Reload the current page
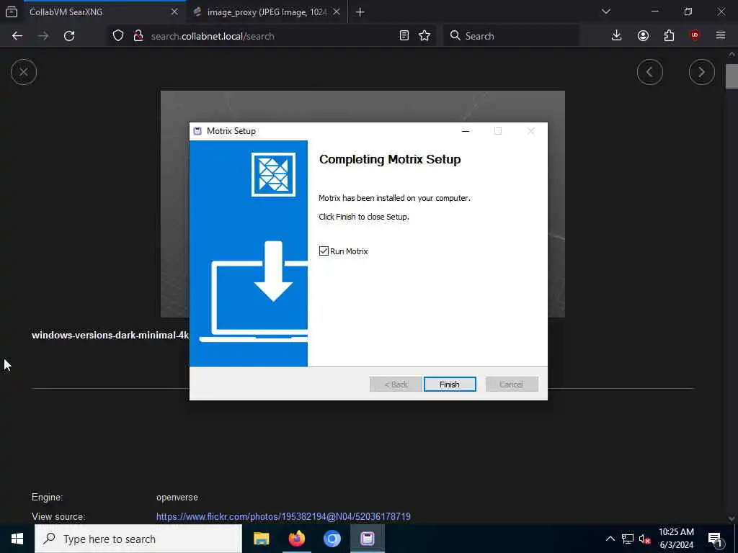Image resolution: width=738 pixels, height=553 pixels. (69, 36)
